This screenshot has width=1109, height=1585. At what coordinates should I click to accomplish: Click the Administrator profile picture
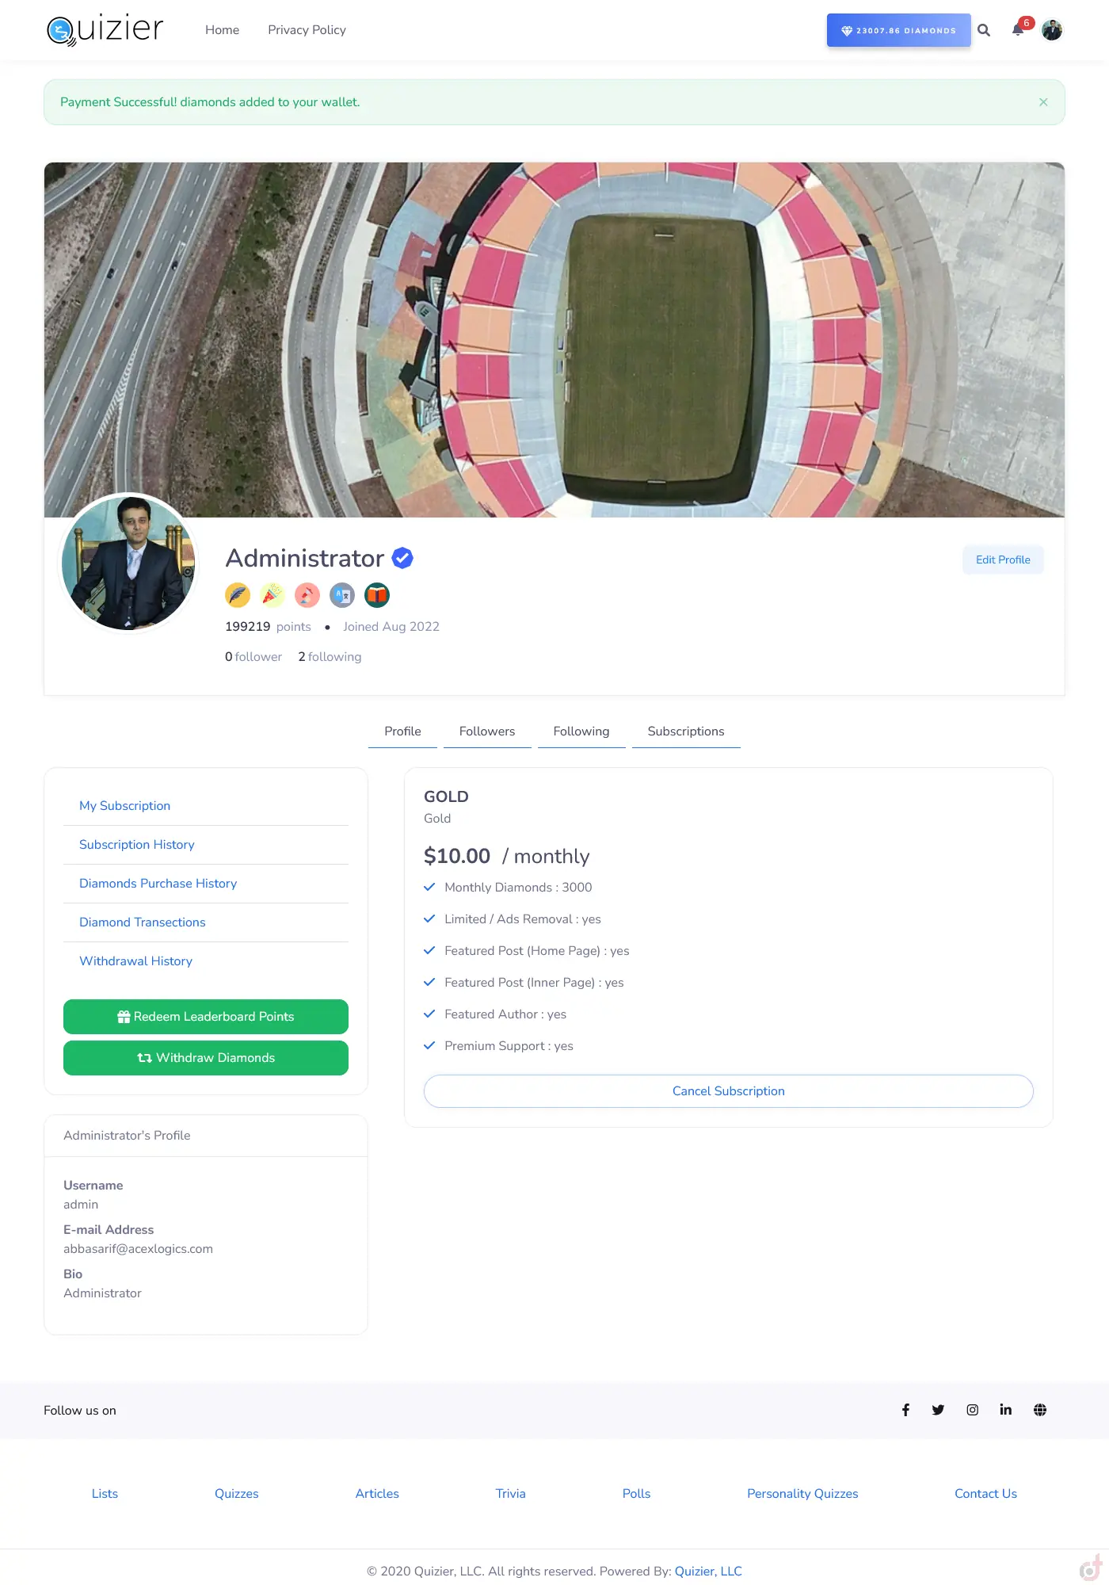click(x=128, y=563)
